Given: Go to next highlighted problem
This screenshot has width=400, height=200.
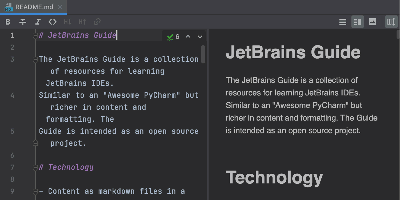Looking at the screenshot, I should tap(200, 37).
